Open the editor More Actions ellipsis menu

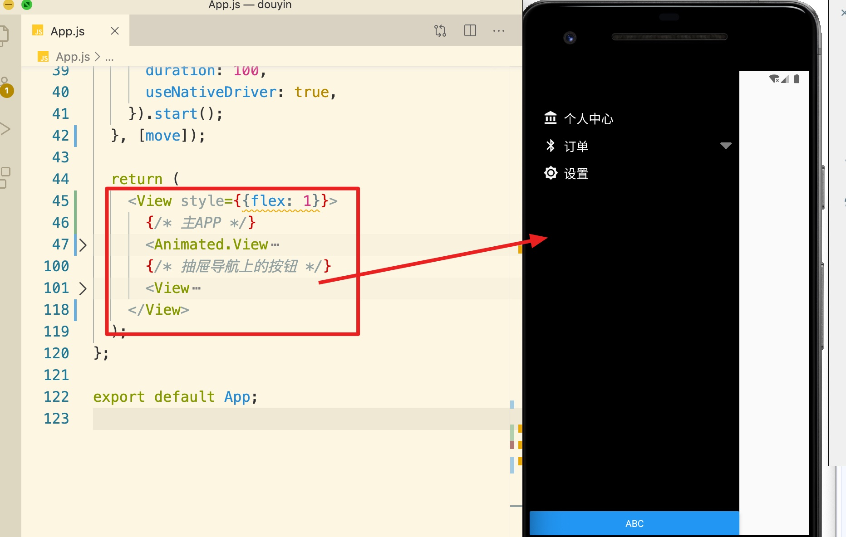point(499,31)
